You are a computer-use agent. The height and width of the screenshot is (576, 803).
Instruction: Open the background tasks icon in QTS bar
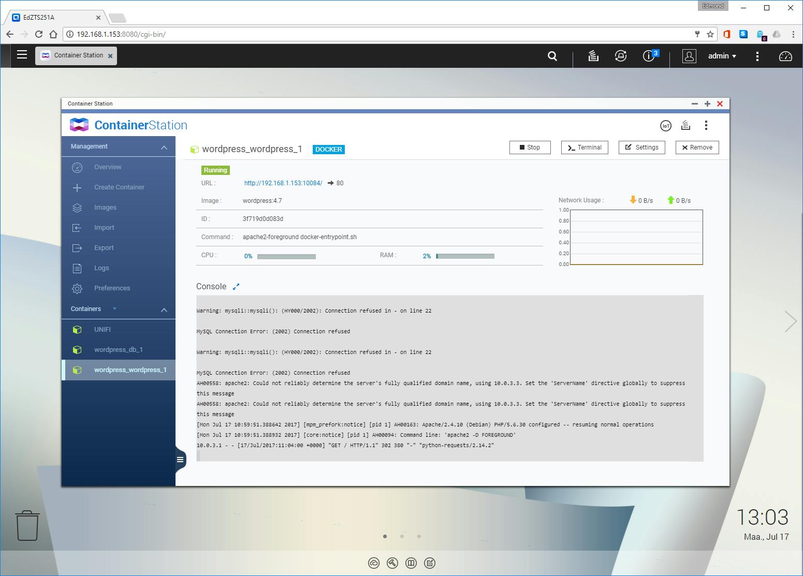tap(593, 56)
